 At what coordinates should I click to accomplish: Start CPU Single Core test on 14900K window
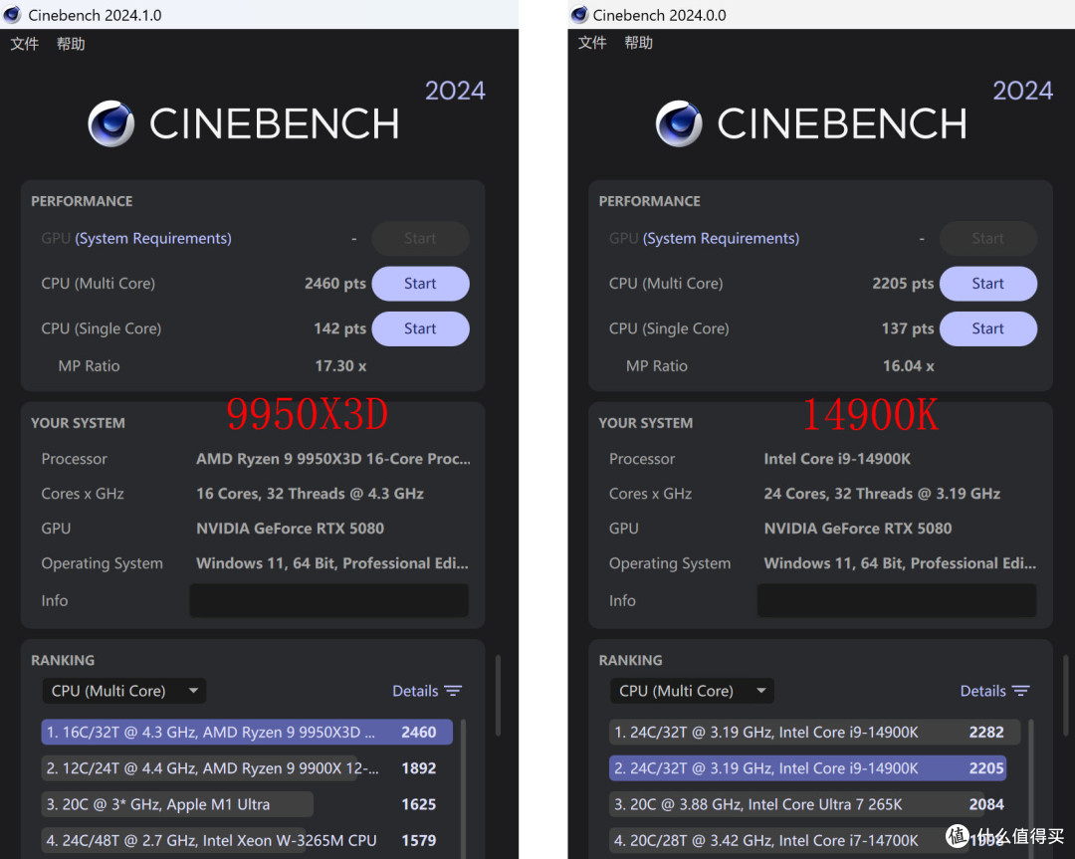[988, 328]
